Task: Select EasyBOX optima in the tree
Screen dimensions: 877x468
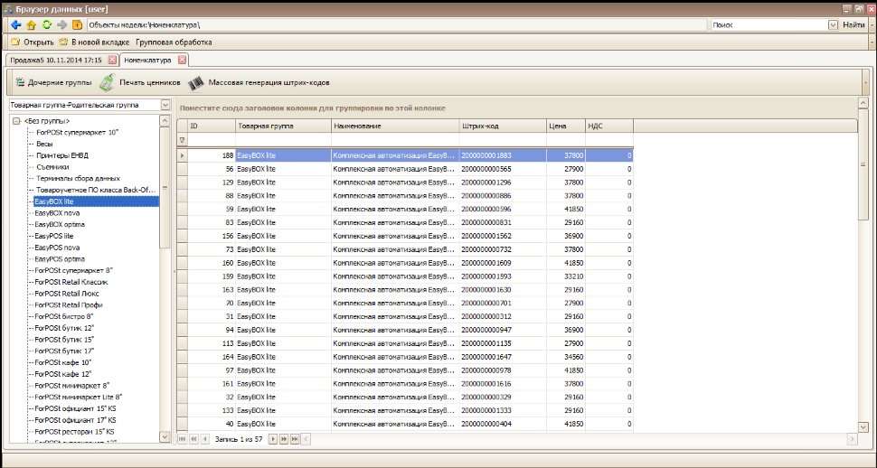Action: (x=60, y=224)
